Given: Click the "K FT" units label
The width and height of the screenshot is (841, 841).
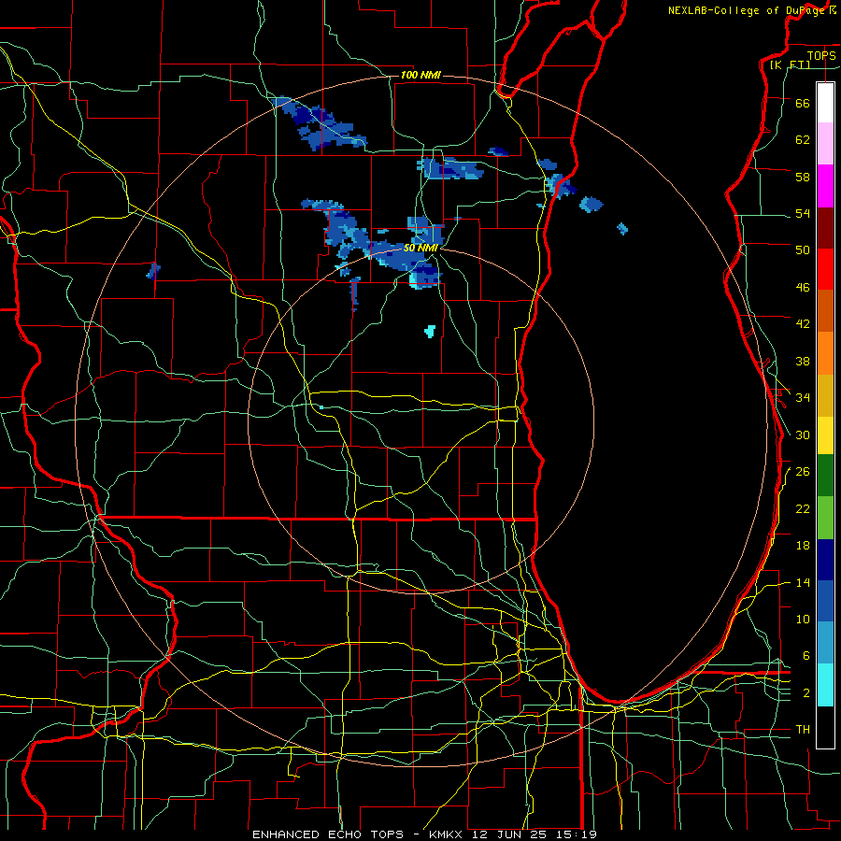Looking at the screenshot, I should click(x=790, y=65).
